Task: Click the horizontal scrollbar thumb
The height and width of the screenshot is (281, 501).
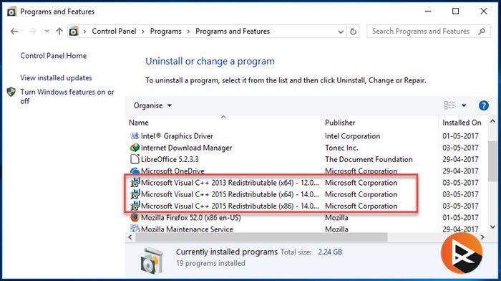Action: (x=261, y=237)
